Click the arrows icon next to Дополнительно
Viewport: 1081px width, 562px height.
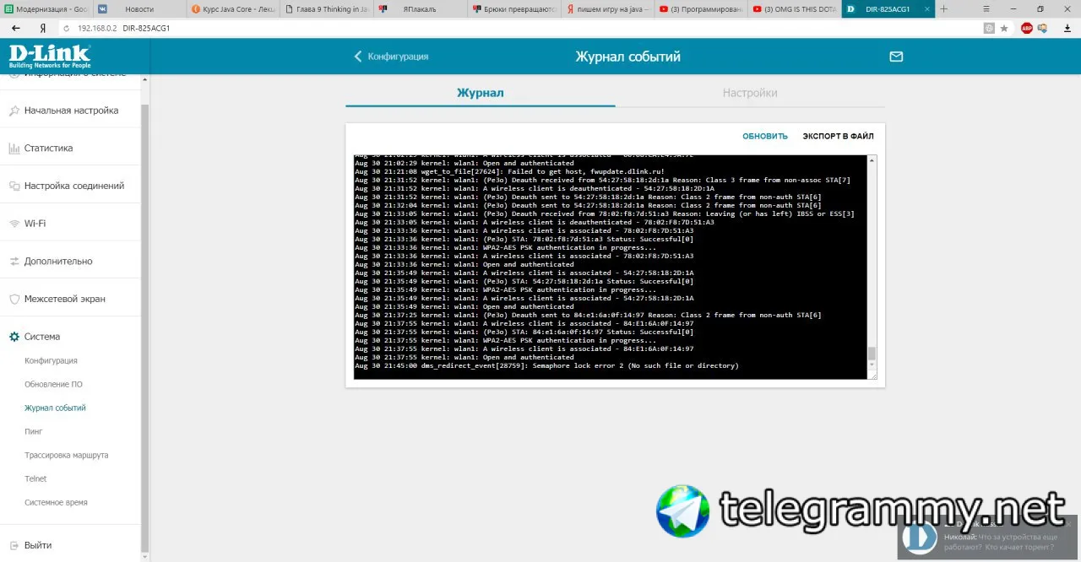click(14, 262)
